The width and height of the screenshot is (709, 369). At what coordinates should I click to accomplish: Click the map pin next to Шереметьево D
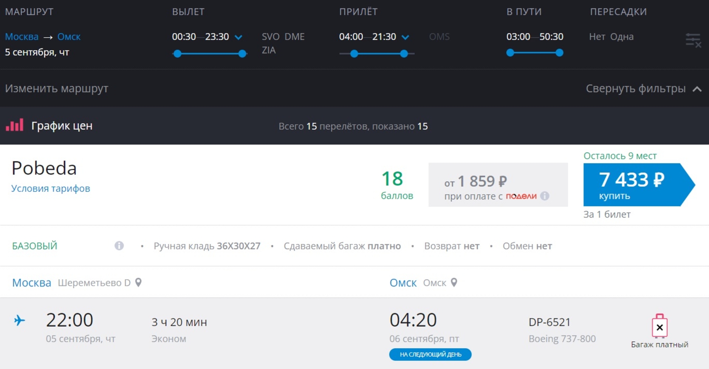tap(138, 283)
